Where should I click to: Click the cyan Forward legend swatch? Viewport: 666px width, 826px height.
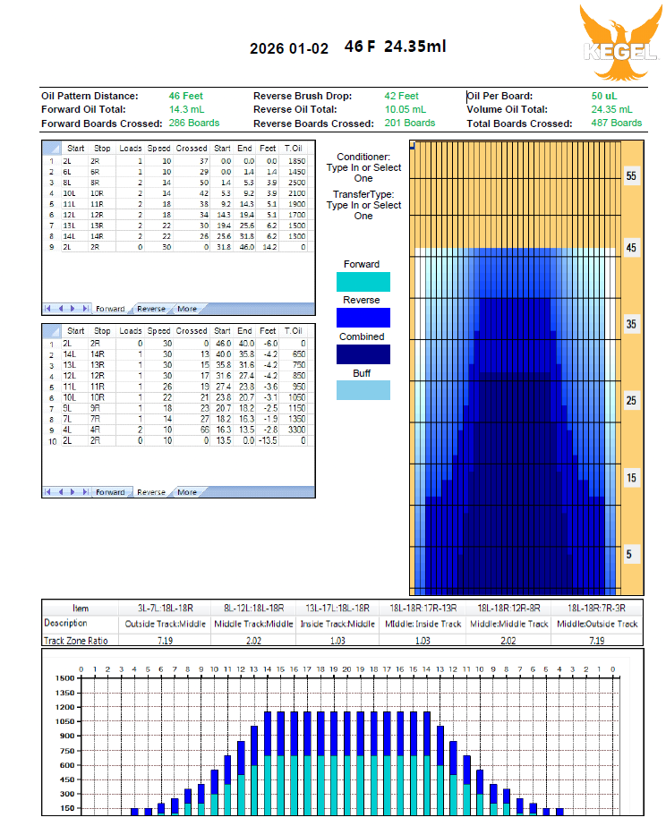tap(363, 281)
